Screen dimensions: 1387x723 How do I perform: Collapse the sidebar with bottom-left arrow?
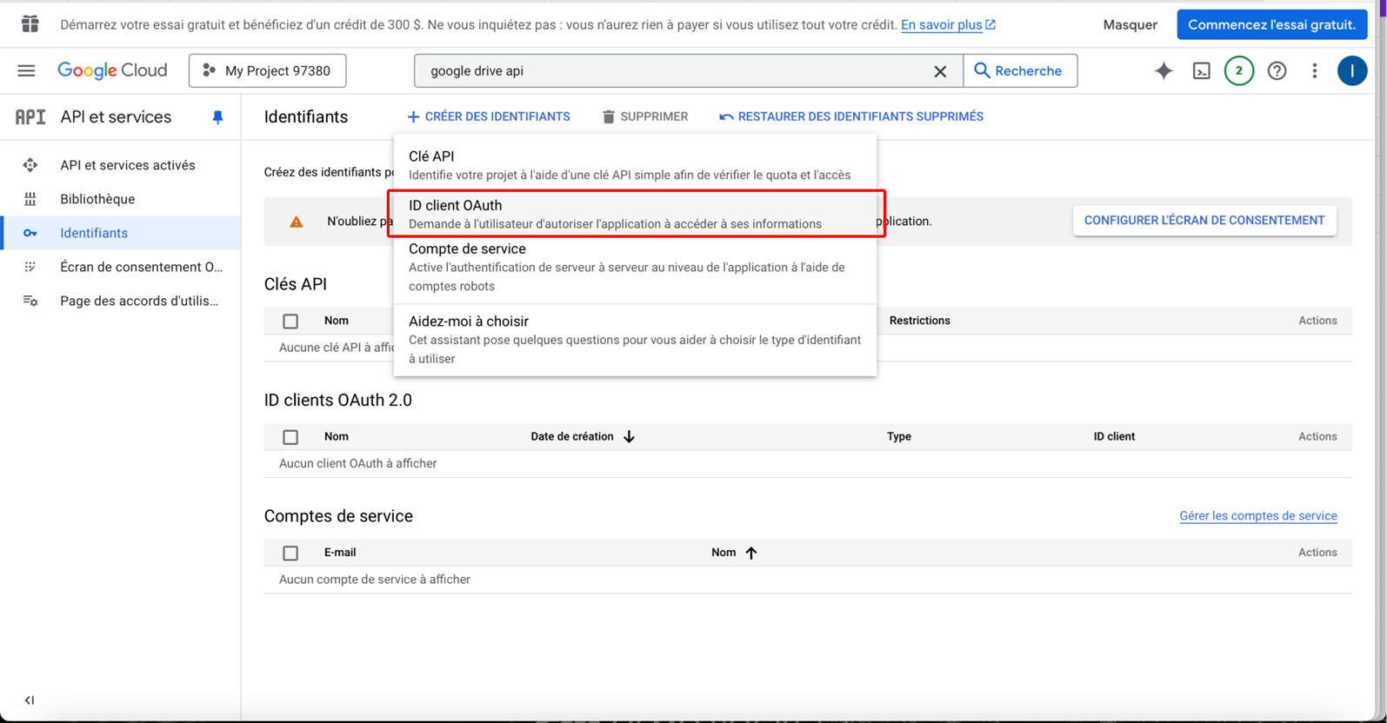click(x=30, y=700)
